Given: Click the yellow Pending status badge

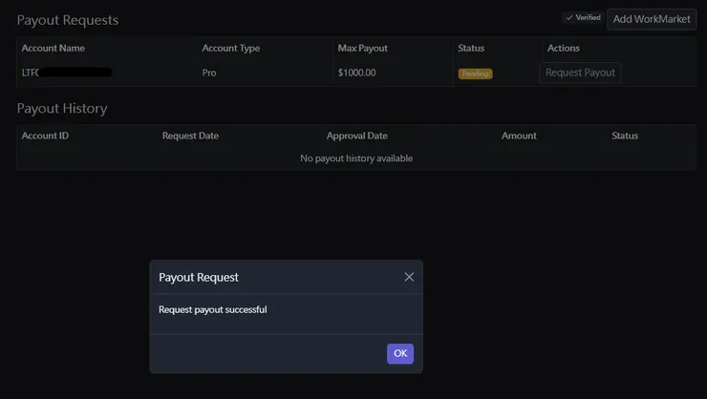Looking at the screenshot, I should [x=475, y=73].
